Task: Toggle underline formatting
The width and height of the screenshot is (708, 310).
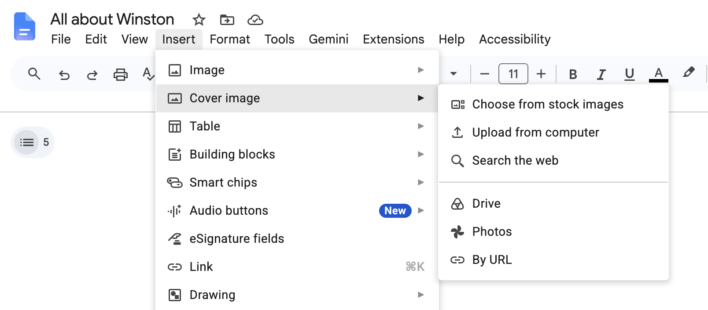Action: pyautogui.click(x=630, y=74)
